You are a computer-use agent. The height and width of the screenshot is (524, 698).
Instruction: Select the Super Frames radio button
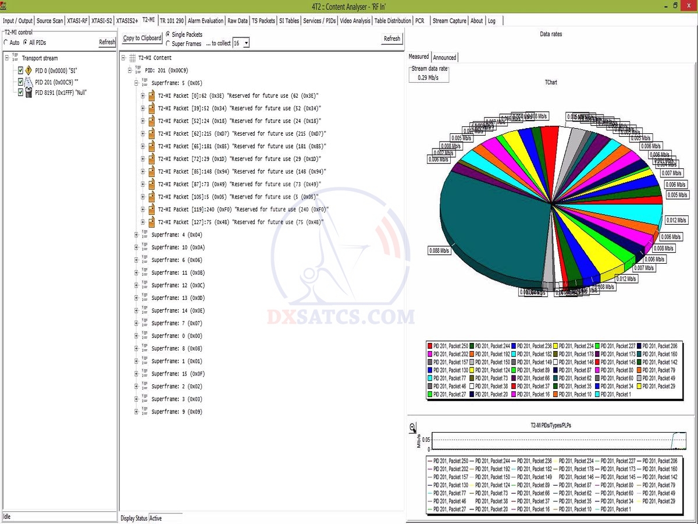point(169,44)
